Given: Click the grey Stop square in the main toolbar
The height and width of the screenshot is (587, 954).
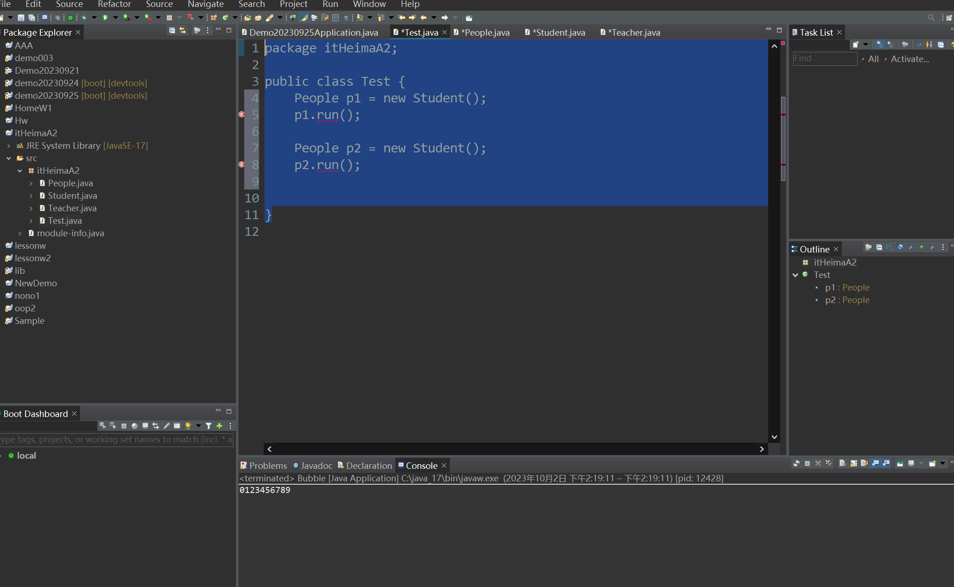Looking at the screenshot, I should click(169, 18).
